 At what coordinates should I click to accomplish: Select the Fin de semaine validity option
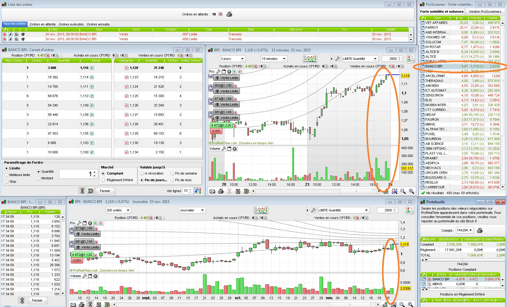172,173
